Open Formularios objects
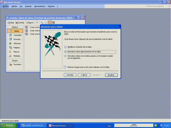This screenshot has width=171, height=128. [15, 39]
